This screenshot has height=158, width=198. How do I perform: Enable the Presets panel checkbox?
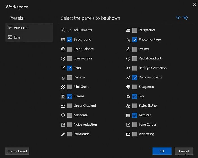click(x=134, y=49)
